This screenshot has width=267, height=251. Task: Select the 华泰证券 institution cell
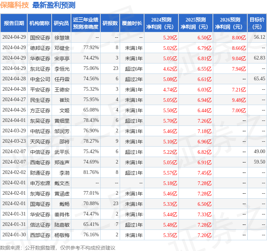(x=40, y=58)
